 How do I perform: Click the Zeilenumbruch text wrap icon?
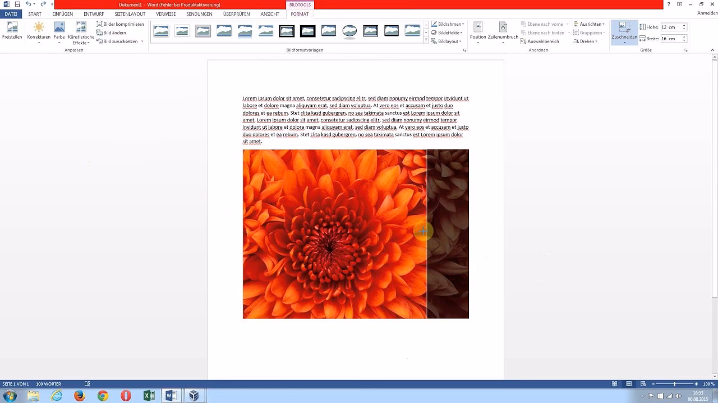(503, 30)
